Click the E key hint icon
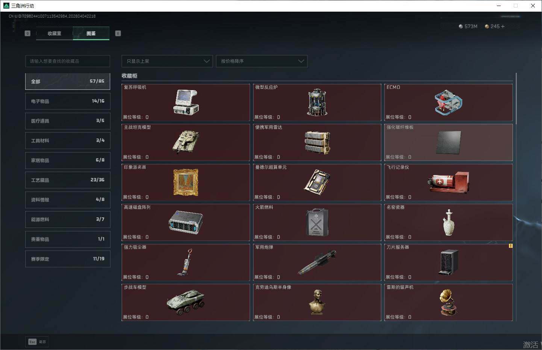The width and height of the screenshot is (542, 350). [118, 33]
